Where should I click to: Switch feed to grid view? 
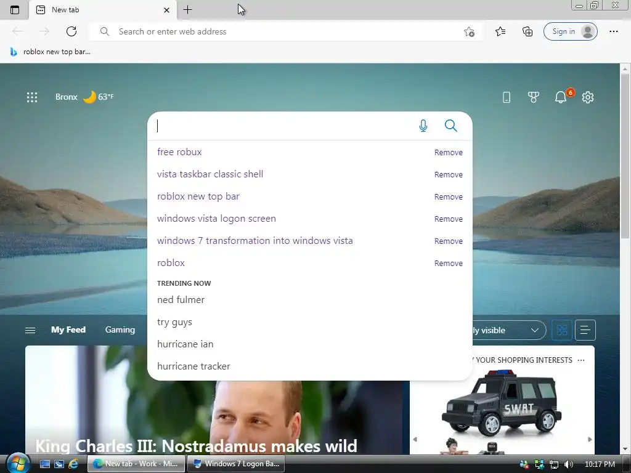(x=562, y=330)
